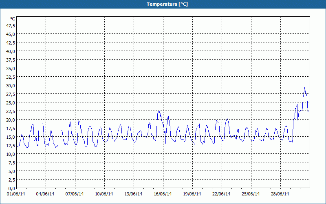This screenshot has width=326, height=204.
Task: Select the 42,5 y-axis value
Action: coord(11,43)
